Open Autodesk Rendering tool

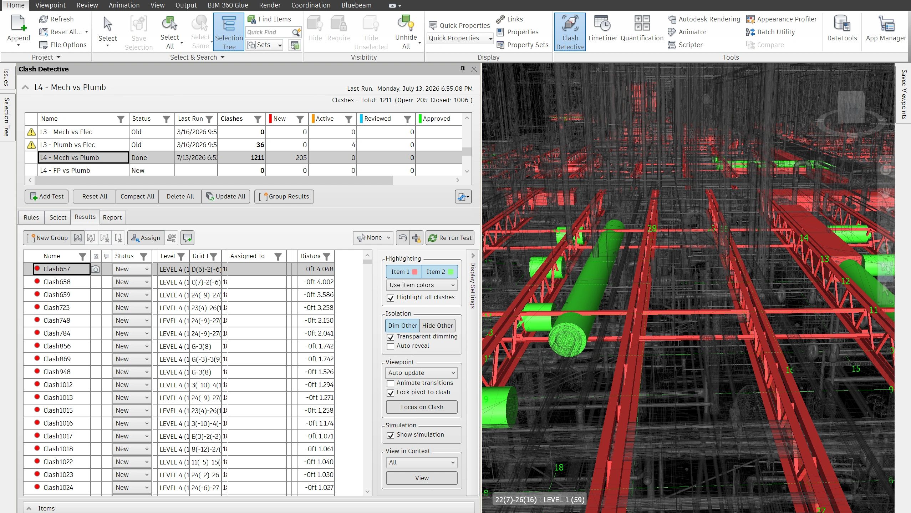[x=704, y=19]
